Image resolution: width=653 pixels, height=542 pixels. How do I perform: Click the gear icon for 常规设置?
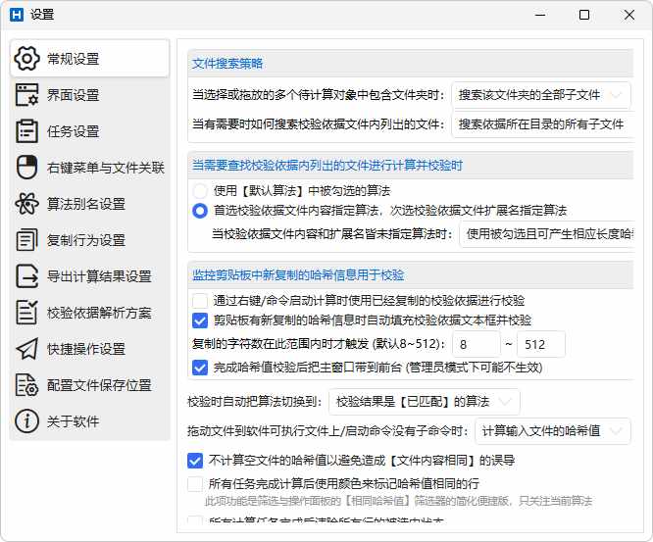[27, 59]
